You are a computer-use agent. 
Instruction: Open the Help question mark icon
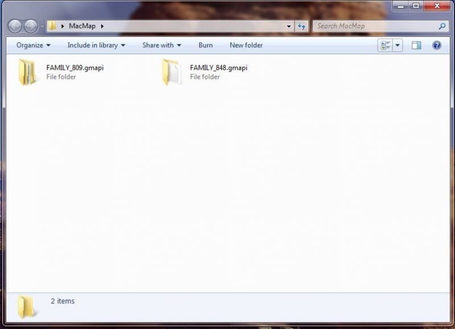tap(437, 45)
